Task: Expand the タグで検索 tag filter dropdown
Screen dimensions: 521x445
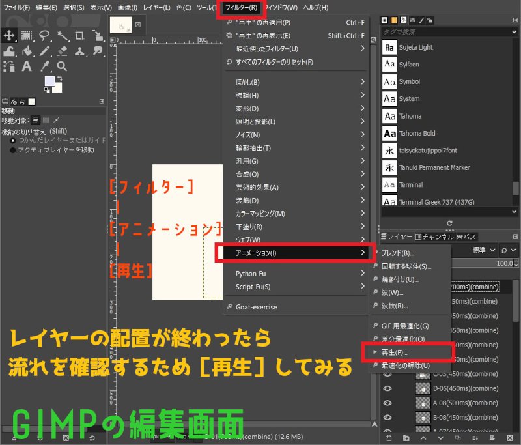Action: 514,32
